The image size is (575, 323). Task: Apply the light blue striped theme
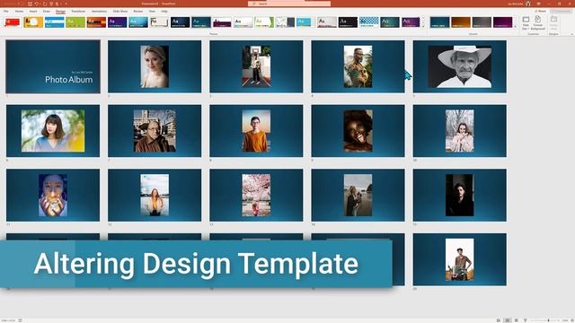54,22
